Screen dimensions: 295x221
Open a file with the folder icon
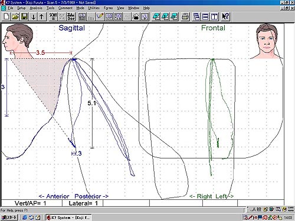tap(15, 17)
